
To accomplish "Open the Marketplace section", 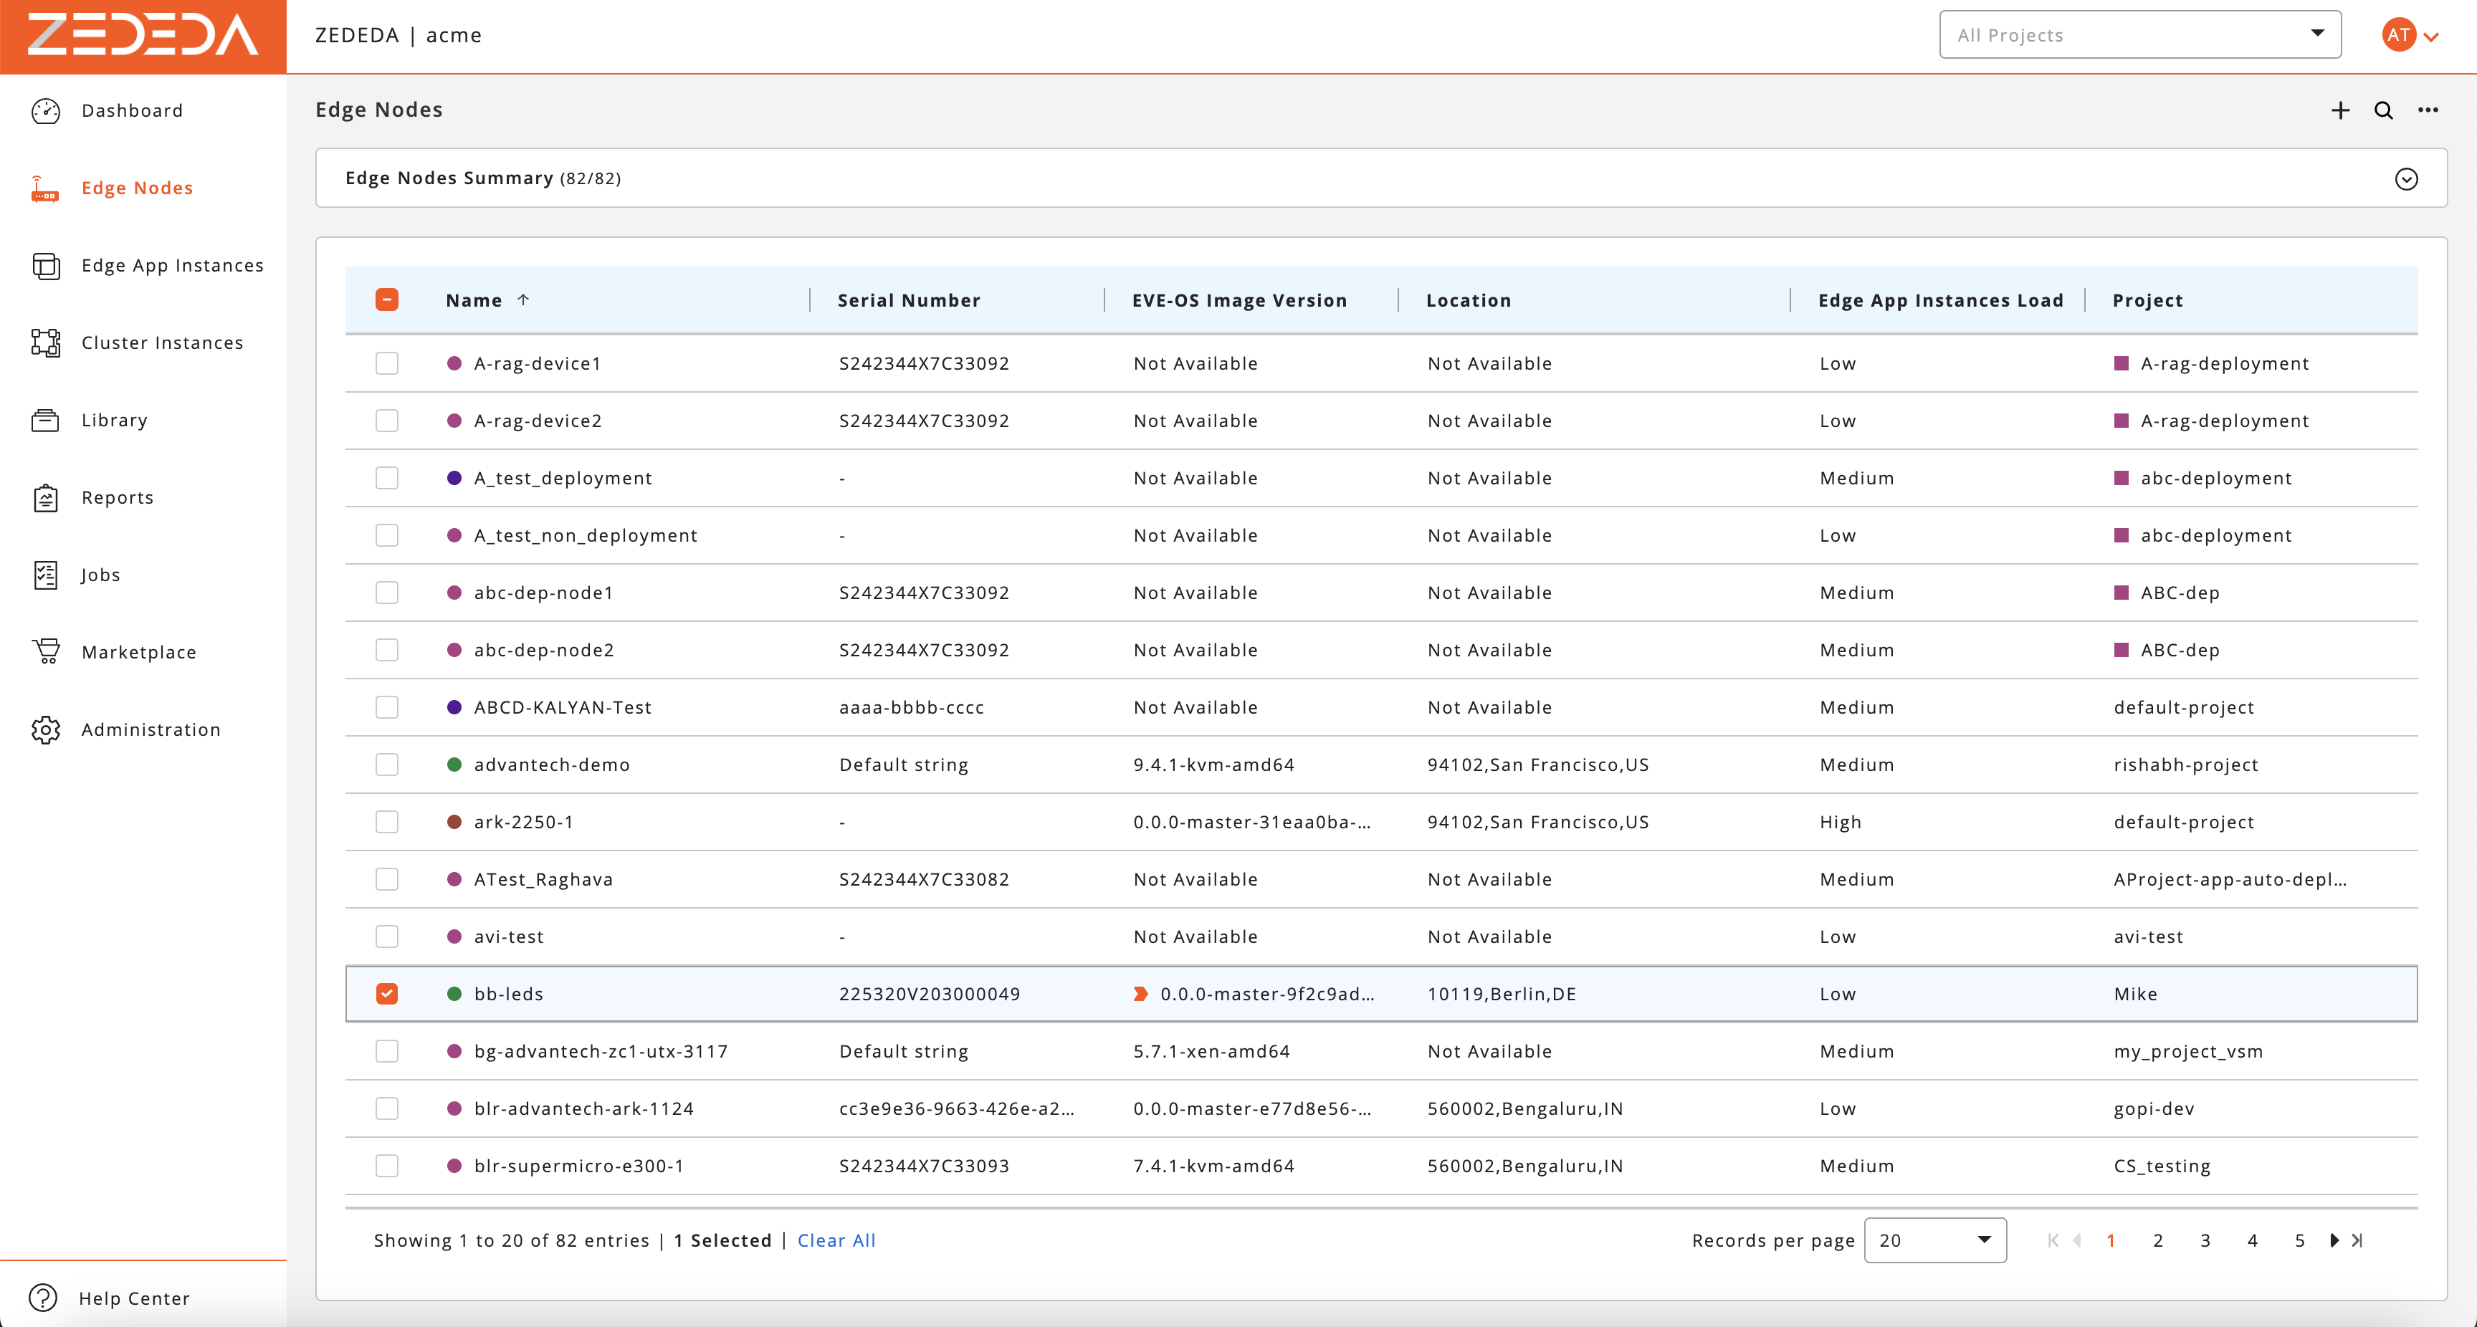I will click(x=137, y=652).
